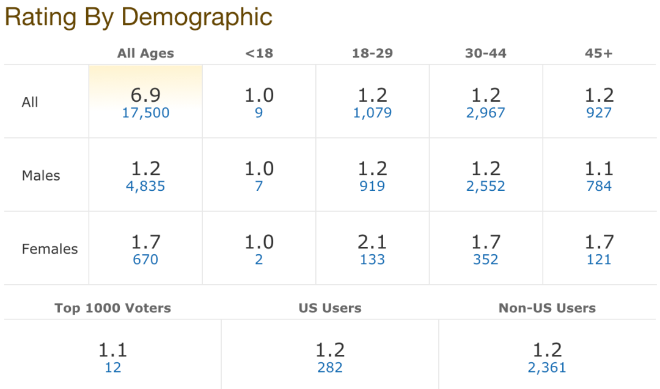Open the 17,500 all-ages vote count link

click(145, 113)
